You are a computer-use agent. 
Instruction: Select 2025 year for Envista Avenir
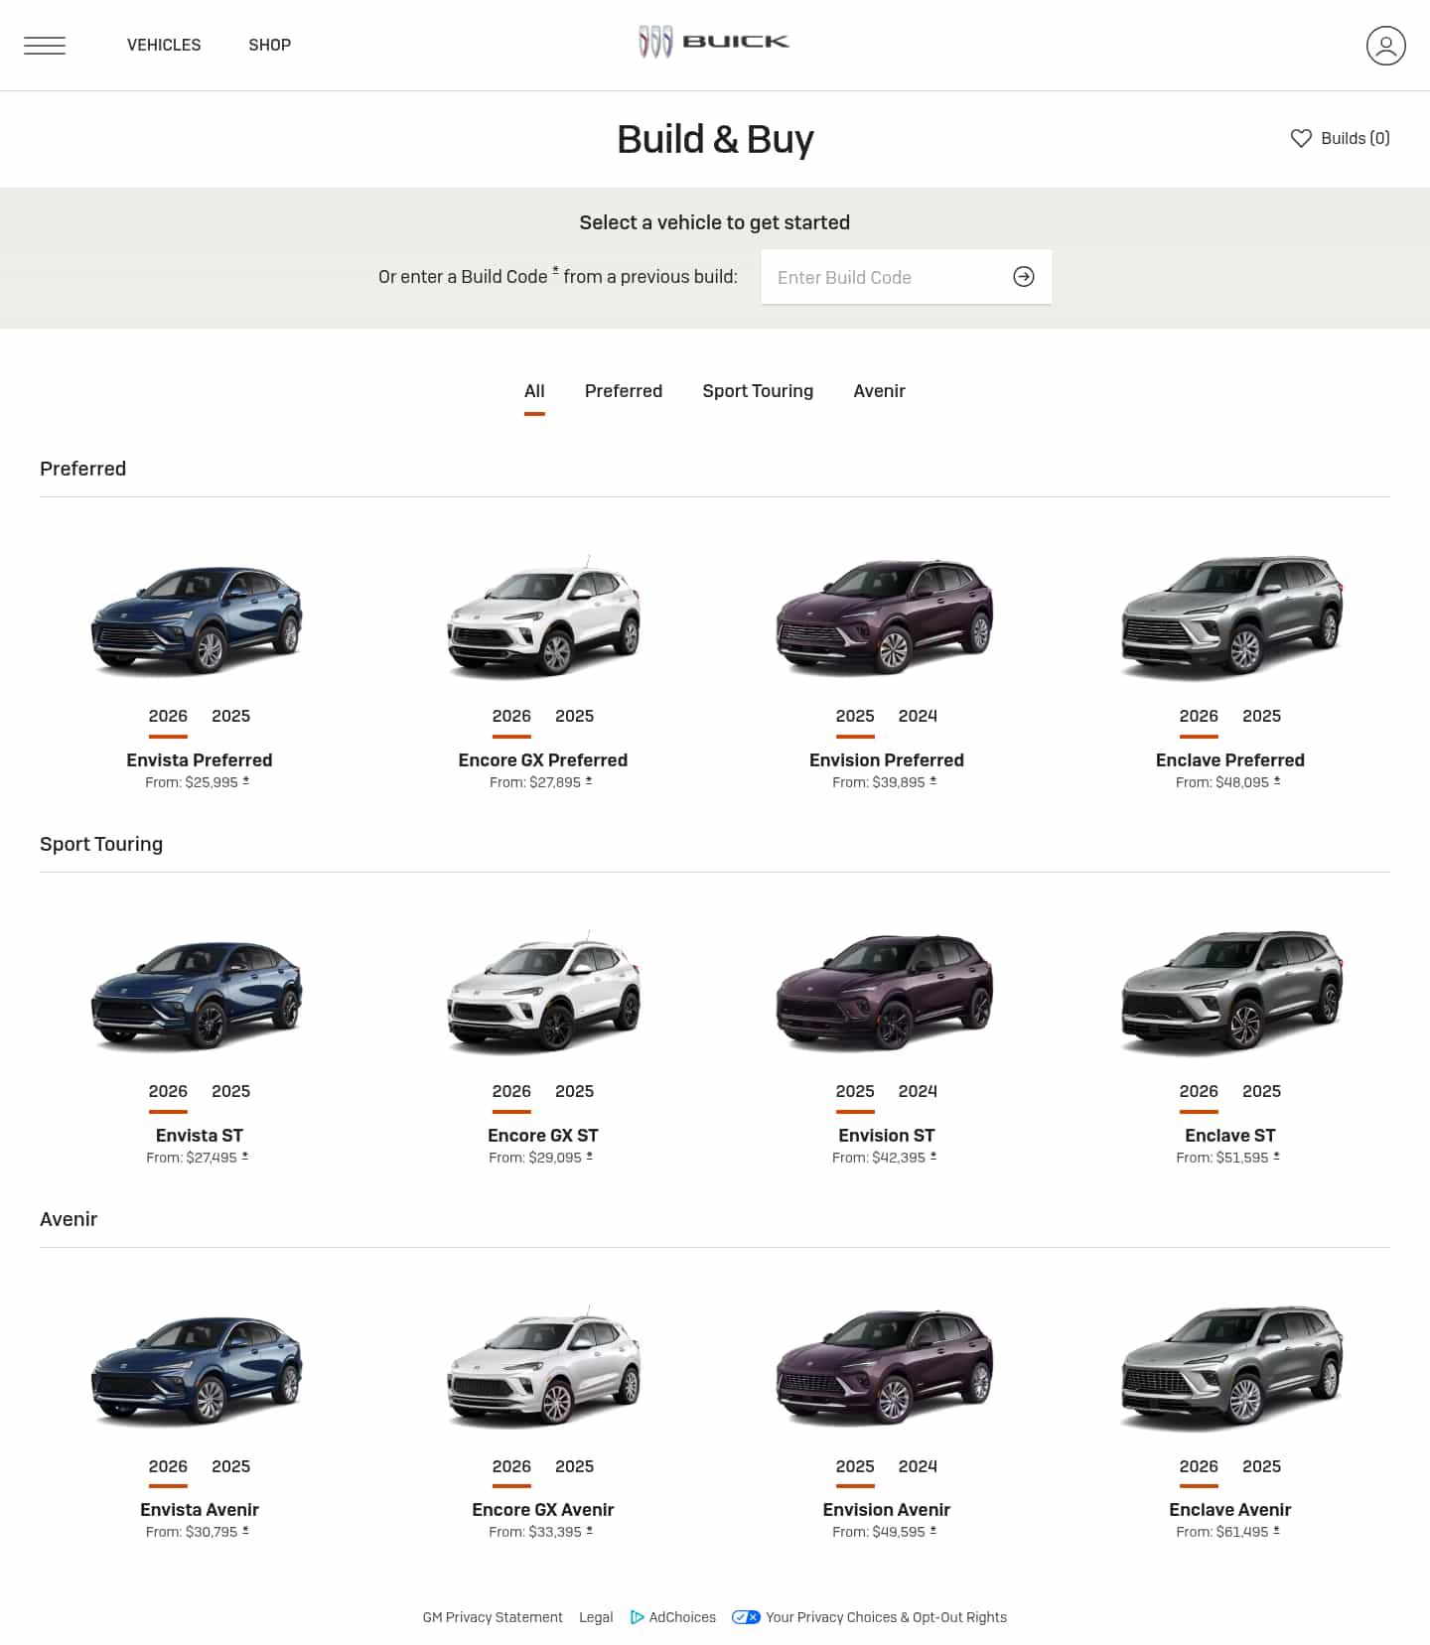(231, 1466)
